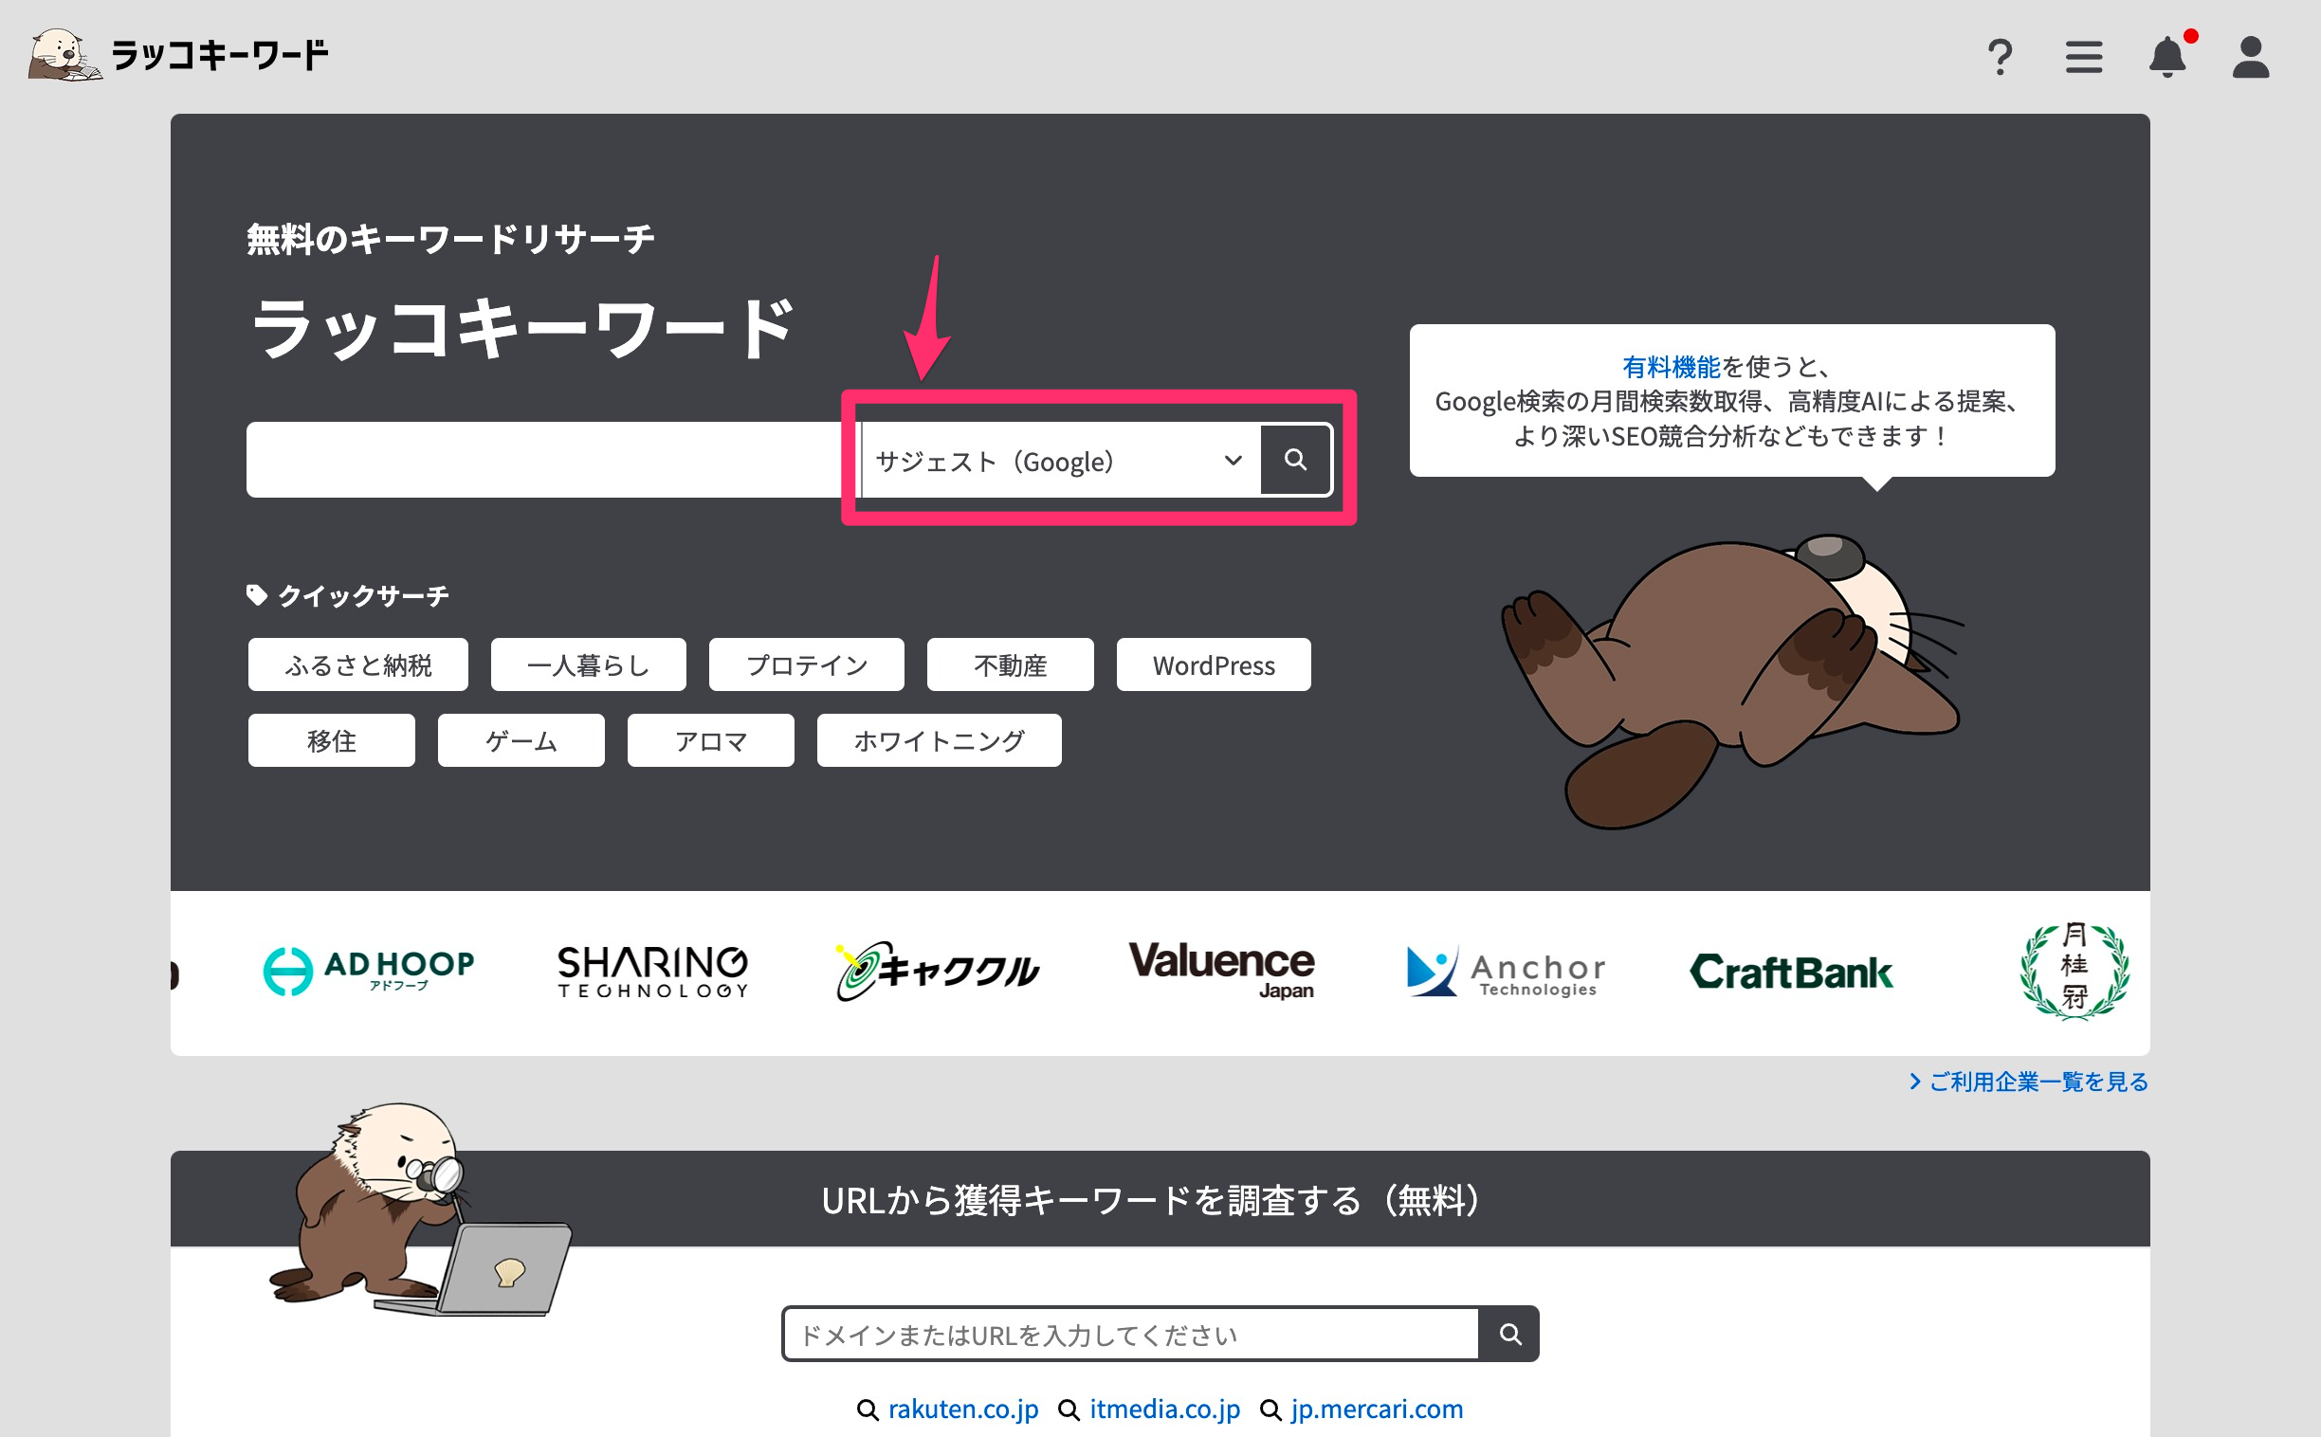
Task: Open the notifications bell icon
Action: pos(2168,55)
